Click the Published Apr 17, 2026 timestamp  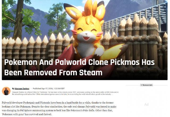[x=49, y=89]
